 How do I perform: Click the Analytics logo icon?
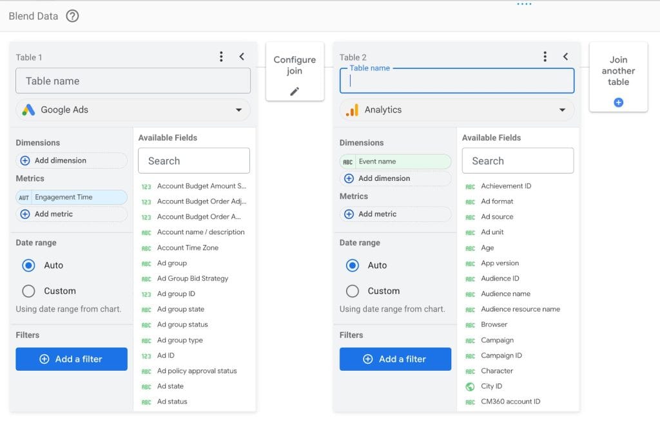(352, 110)
